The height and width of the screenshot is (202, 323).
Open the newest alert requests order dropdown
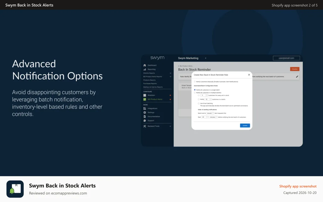210,113
